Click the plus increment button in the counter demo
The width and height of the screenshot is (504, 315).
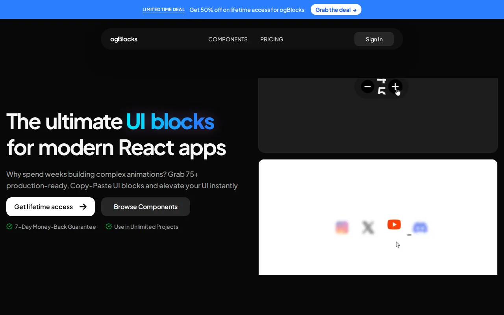pos(395,87)
